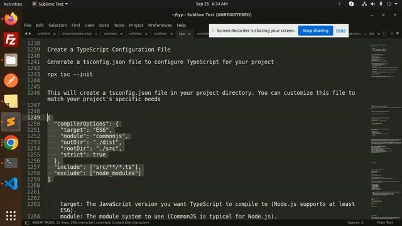Viewport: 402px width, 226px height.
Task: Click the 'module: The module system to use' line
Action: [169, 217]
